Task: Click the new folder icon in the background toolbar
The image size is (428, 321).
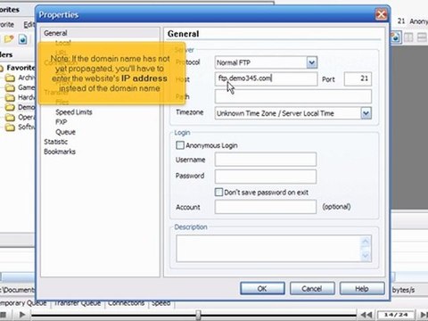Action: coord(9,39)
